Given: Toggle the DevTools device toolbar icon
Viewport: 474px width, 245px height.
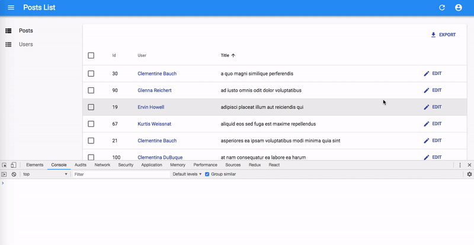Looking at the screenshot, I should click(x=13, y=165).
